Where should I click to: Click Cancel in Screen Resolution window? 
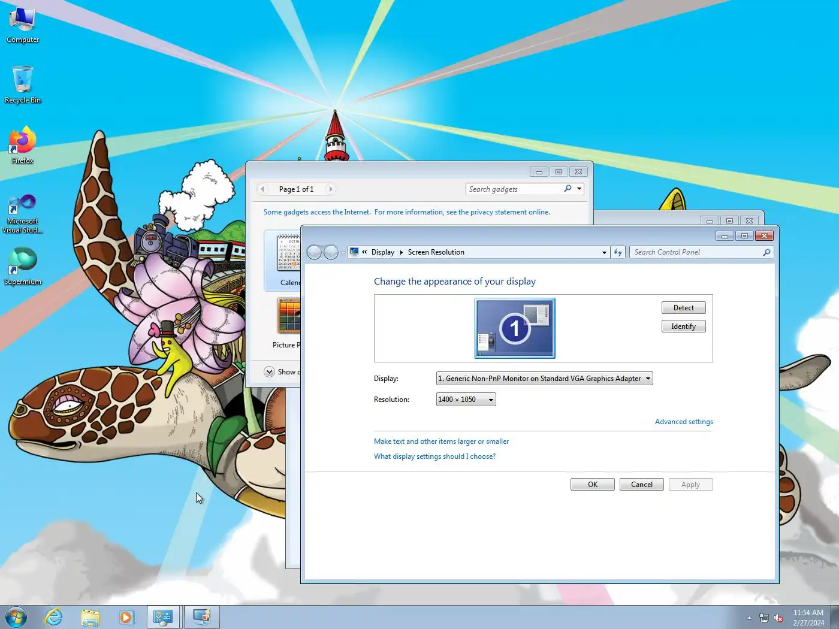coord(642,485)
